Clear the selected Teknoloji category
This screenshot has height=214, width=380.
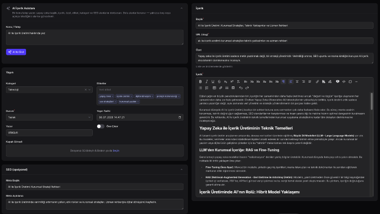86,90
